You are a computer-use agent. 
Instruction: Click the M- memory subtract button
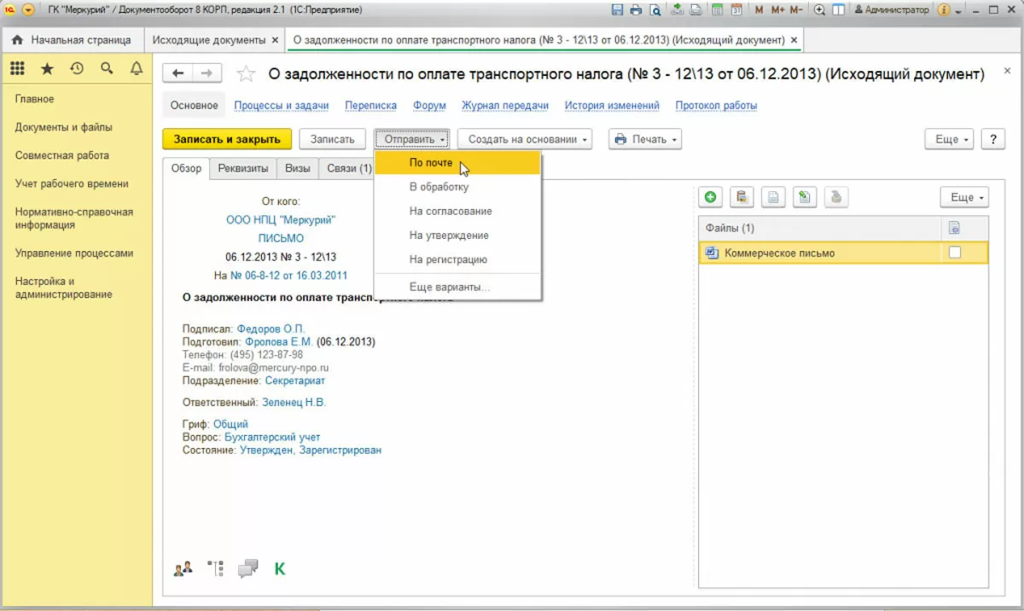pyautogui.click(x=796, y=10)
